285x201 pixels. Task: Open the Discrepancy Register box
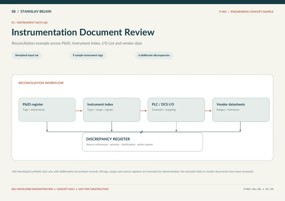coord(142,142)
